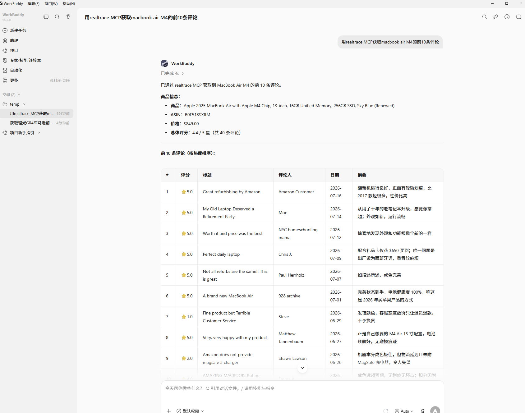Click 2.0 star rating for Shawn Lawson
Screen dimensions: 525x413
click(187, 358)
